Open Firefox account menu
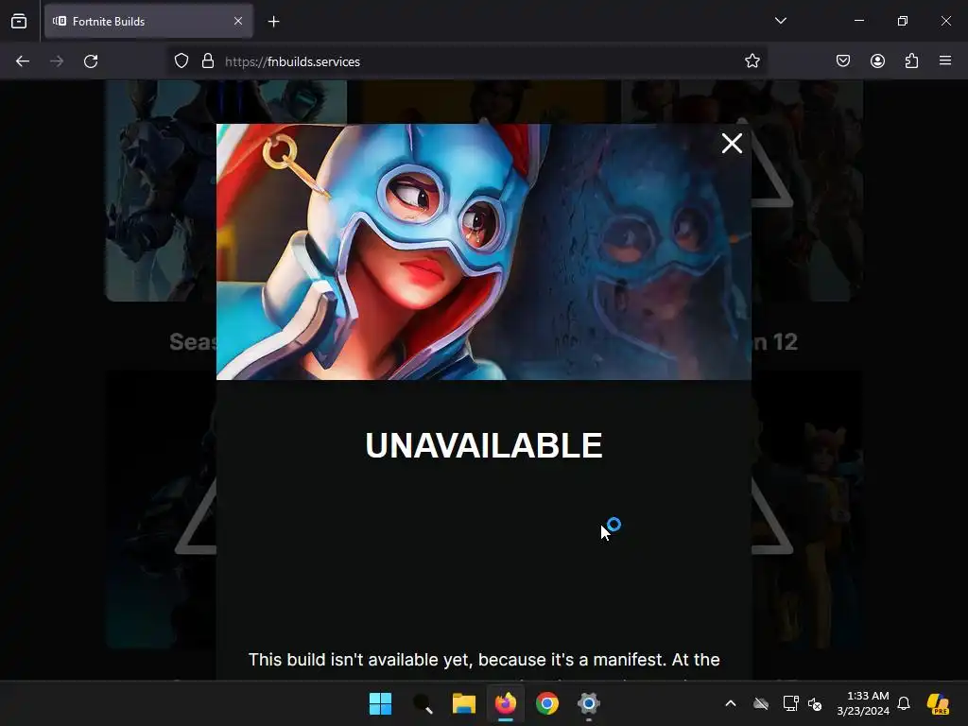Screen dimensions: 968x726 coord(877,60)
